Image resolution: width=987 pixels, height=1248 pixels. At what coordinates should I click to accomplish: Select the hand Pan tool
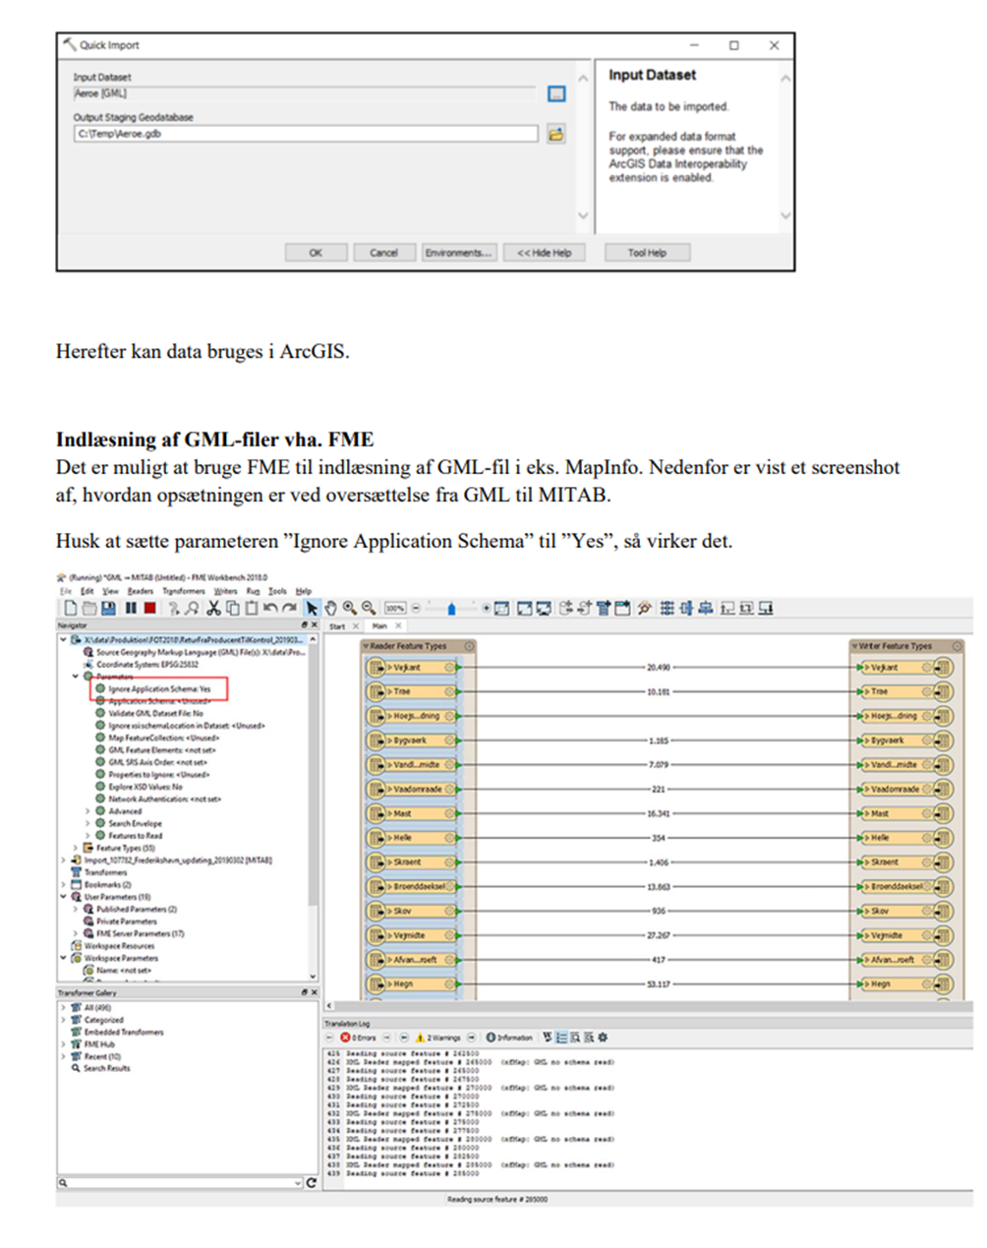(x=331, y=609)
